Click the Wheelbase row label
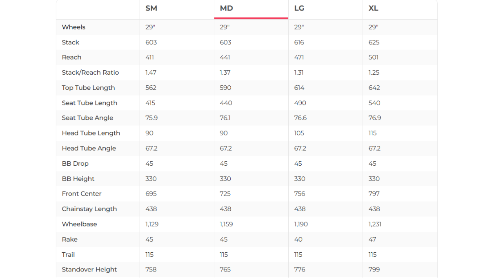The width and height of the screenshot is (494, 278). point(79,224)
